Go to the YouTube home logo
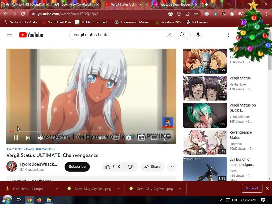The height and width of the screenshot is (204, 272). click(31, 35)
